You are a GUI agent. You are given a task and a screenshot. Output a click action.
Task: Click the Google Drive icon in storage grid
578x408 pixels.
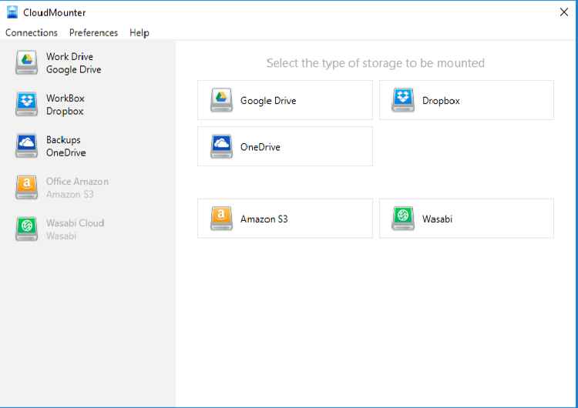222,100
